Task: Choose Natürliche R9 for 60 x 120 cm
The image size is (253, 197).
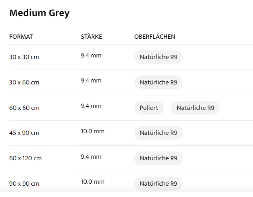Action: click(x=158, y=158)
